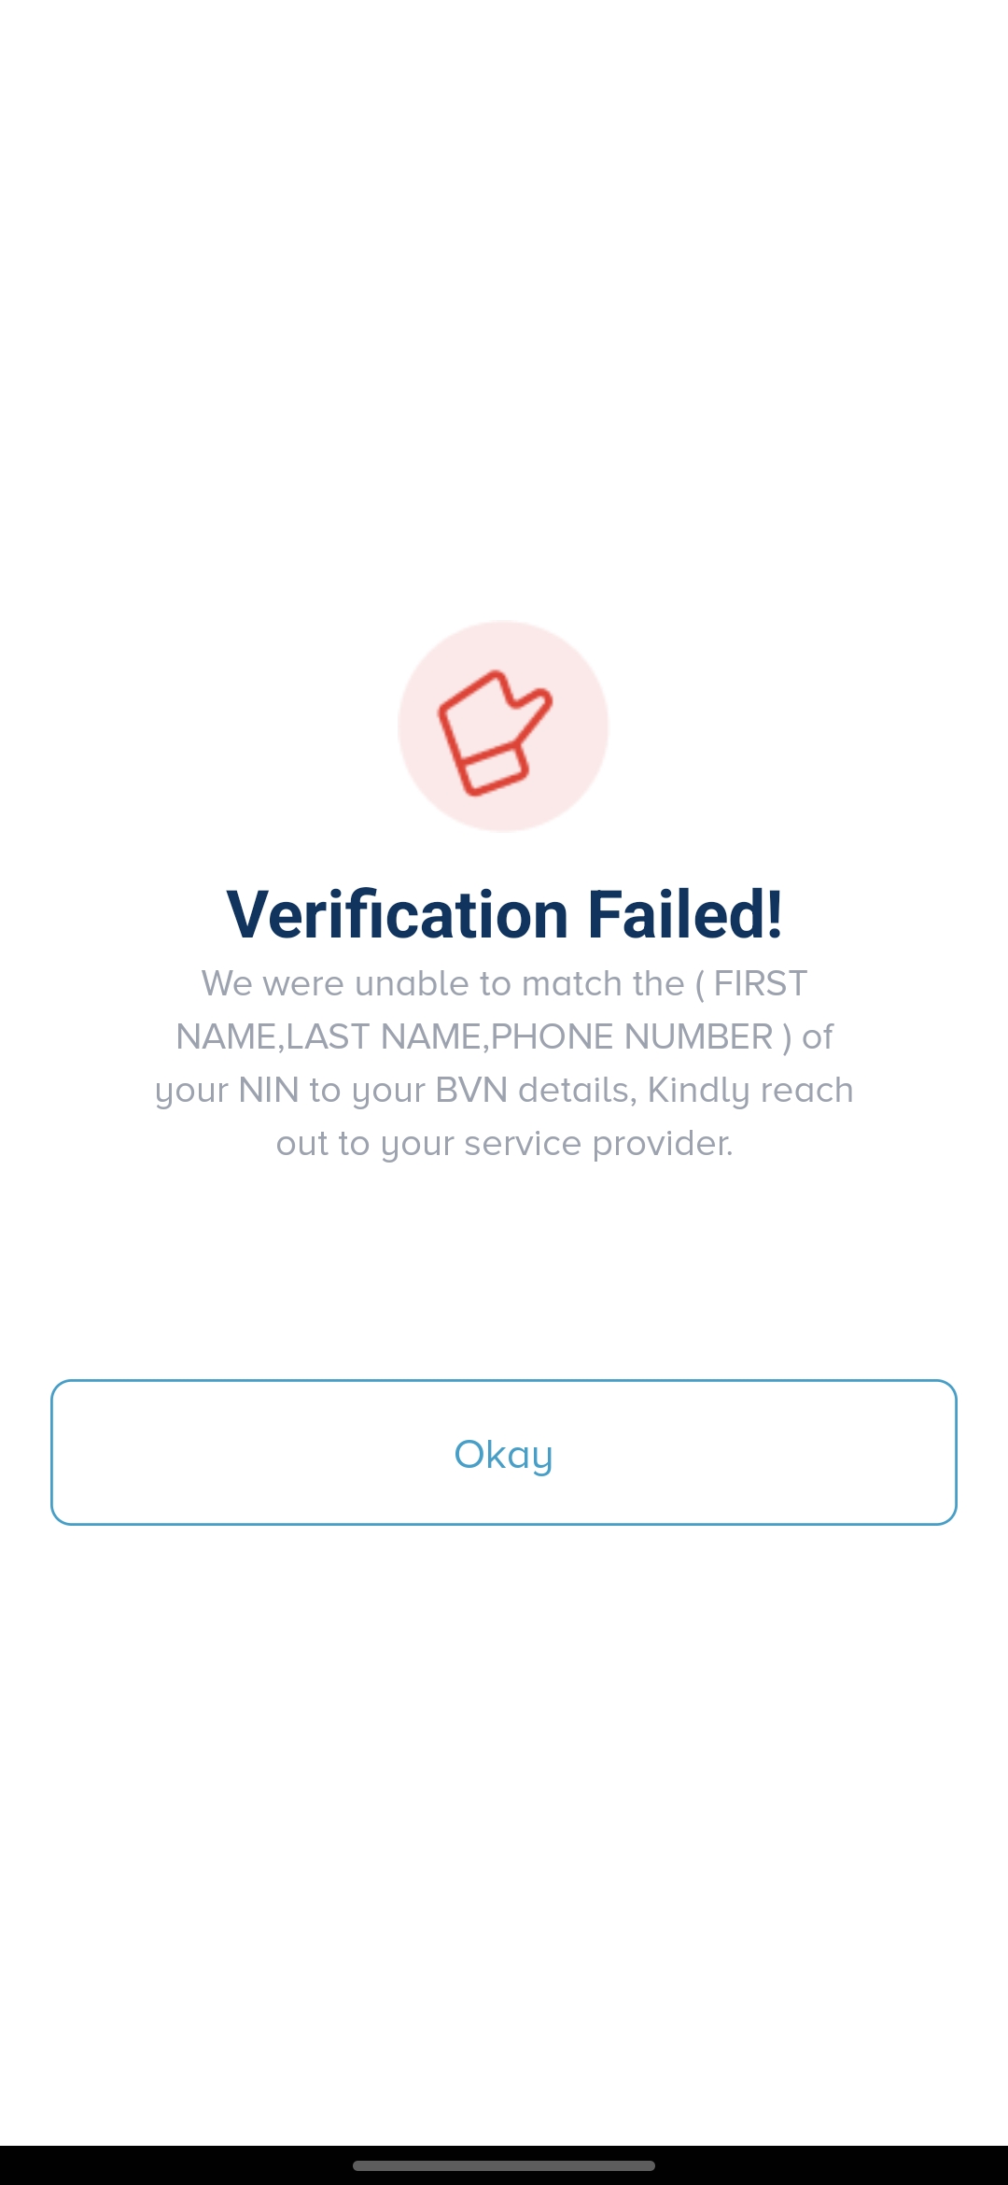Tap "PHONE NUMBER" in the error message
Screen dimensions: 1008x2185
point(632,1036)
